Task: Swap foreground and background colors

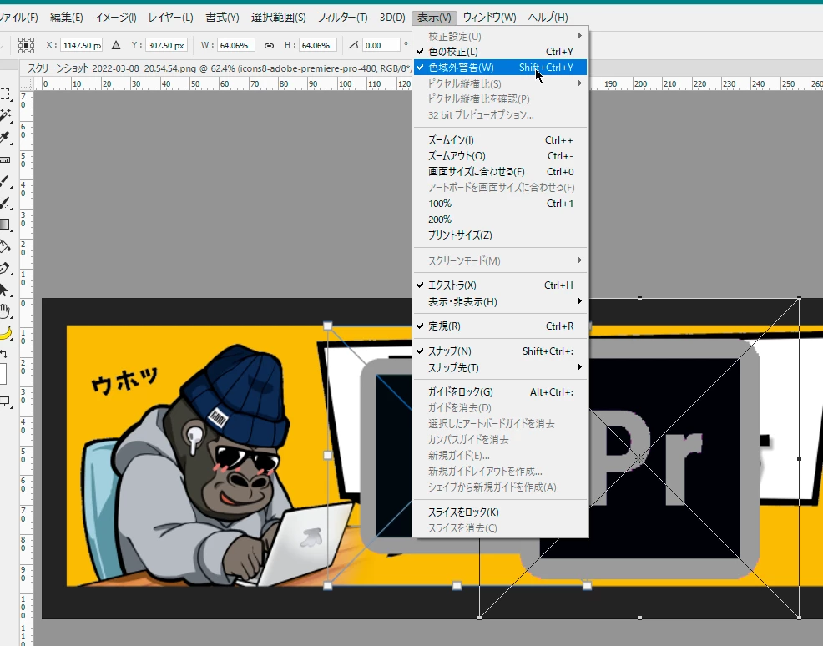Action: [x=4, y=354]
